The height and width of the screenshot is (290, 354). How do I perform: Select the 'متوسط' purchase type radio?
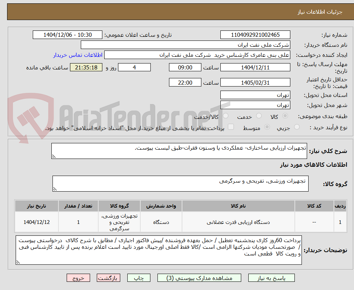pos(267,127)
